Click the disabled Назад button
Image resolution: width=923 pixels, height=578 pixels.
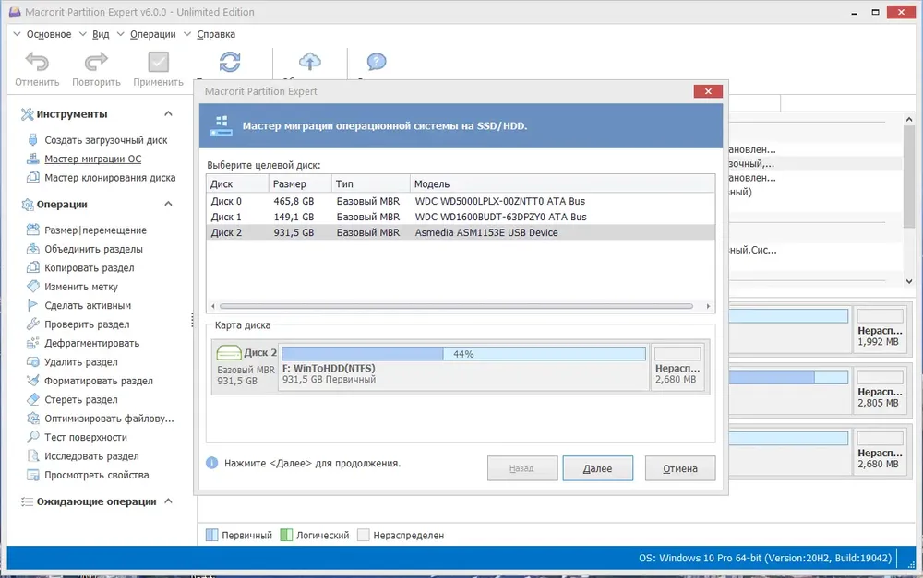click(x=522, y=468)
